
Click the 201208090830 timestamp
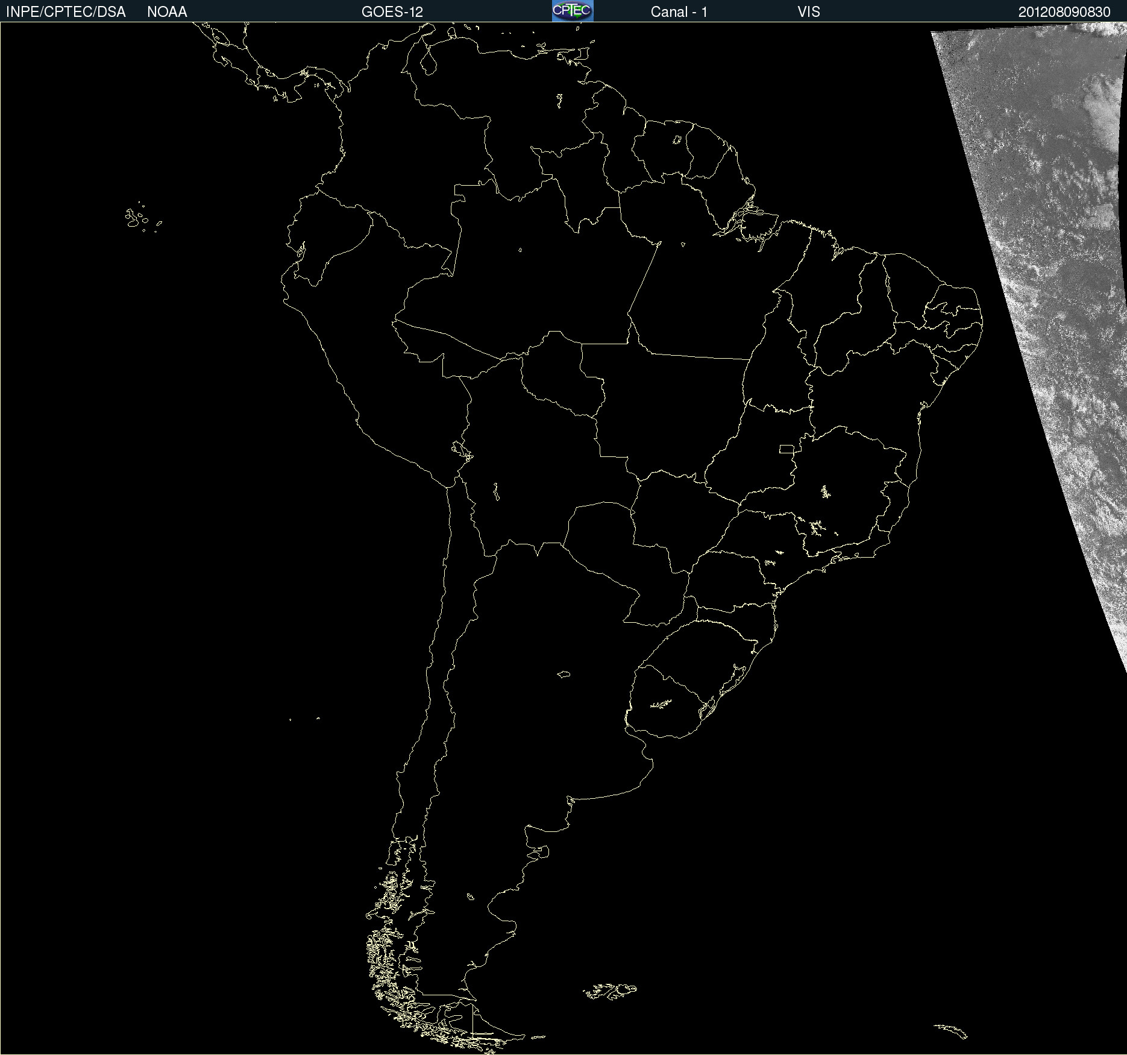coord(1064,12)
